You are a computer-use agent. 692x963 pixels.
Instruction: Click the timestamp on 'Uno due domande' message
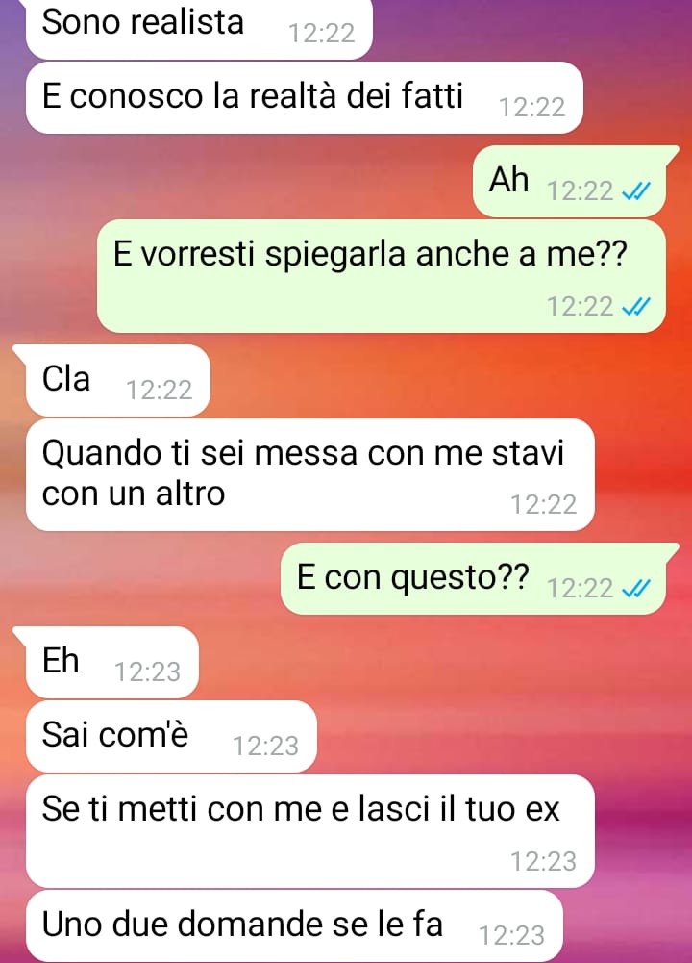511,936
